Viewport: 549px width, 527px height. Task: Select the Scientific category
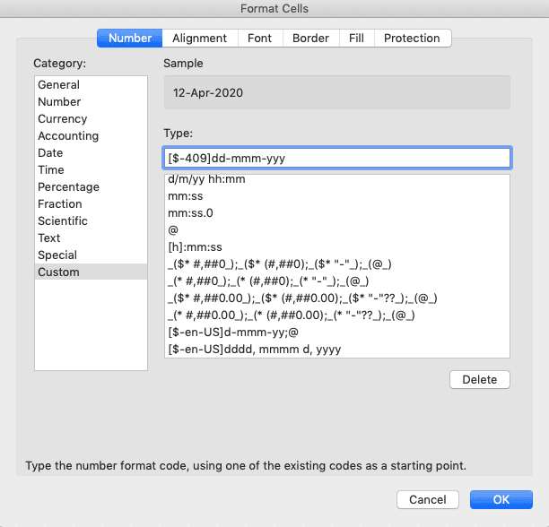tap(91, 221)
